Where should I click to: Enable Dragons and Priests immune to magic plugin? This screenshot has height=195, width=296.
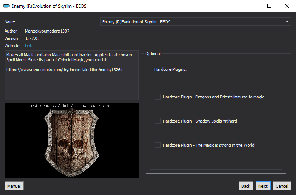(x=158, y=97)
